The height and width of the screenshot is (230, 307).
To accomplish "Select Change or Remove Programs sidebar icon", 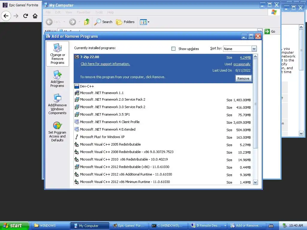I will (x=57, y=54).
